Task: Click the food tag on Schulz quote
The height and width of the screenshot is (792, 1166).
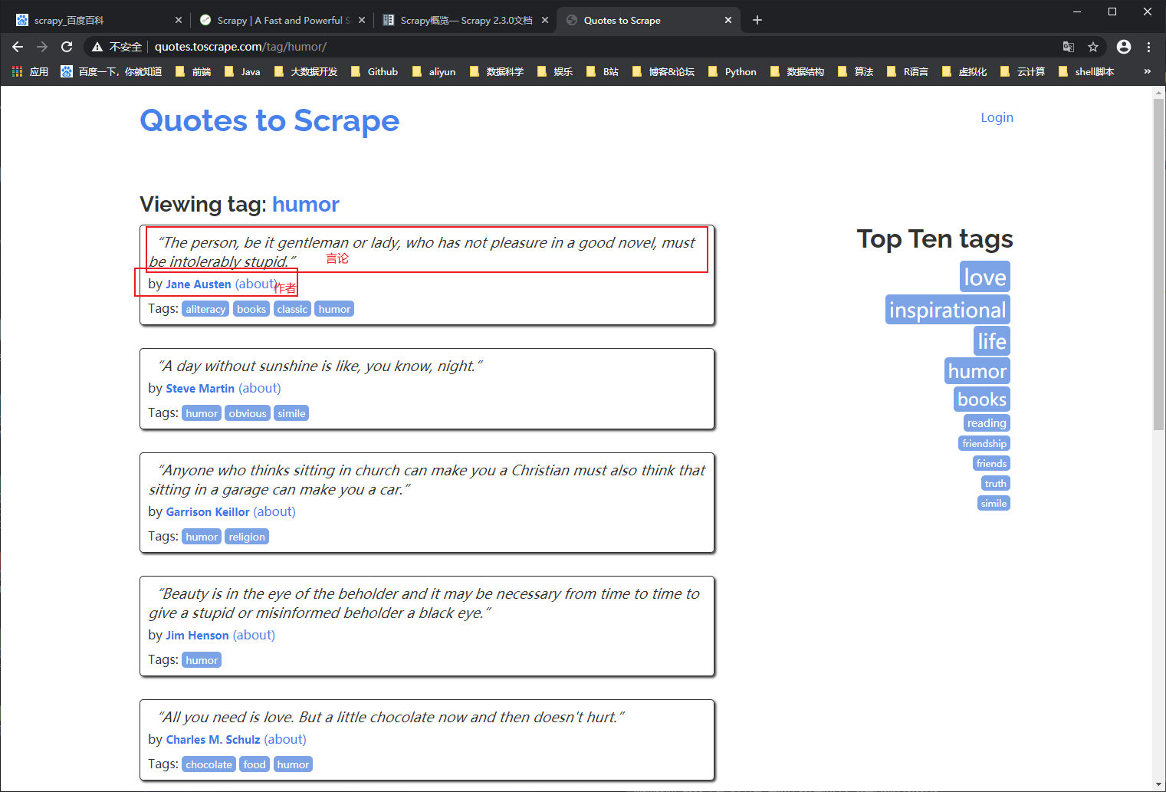Action: click(255, 764)
